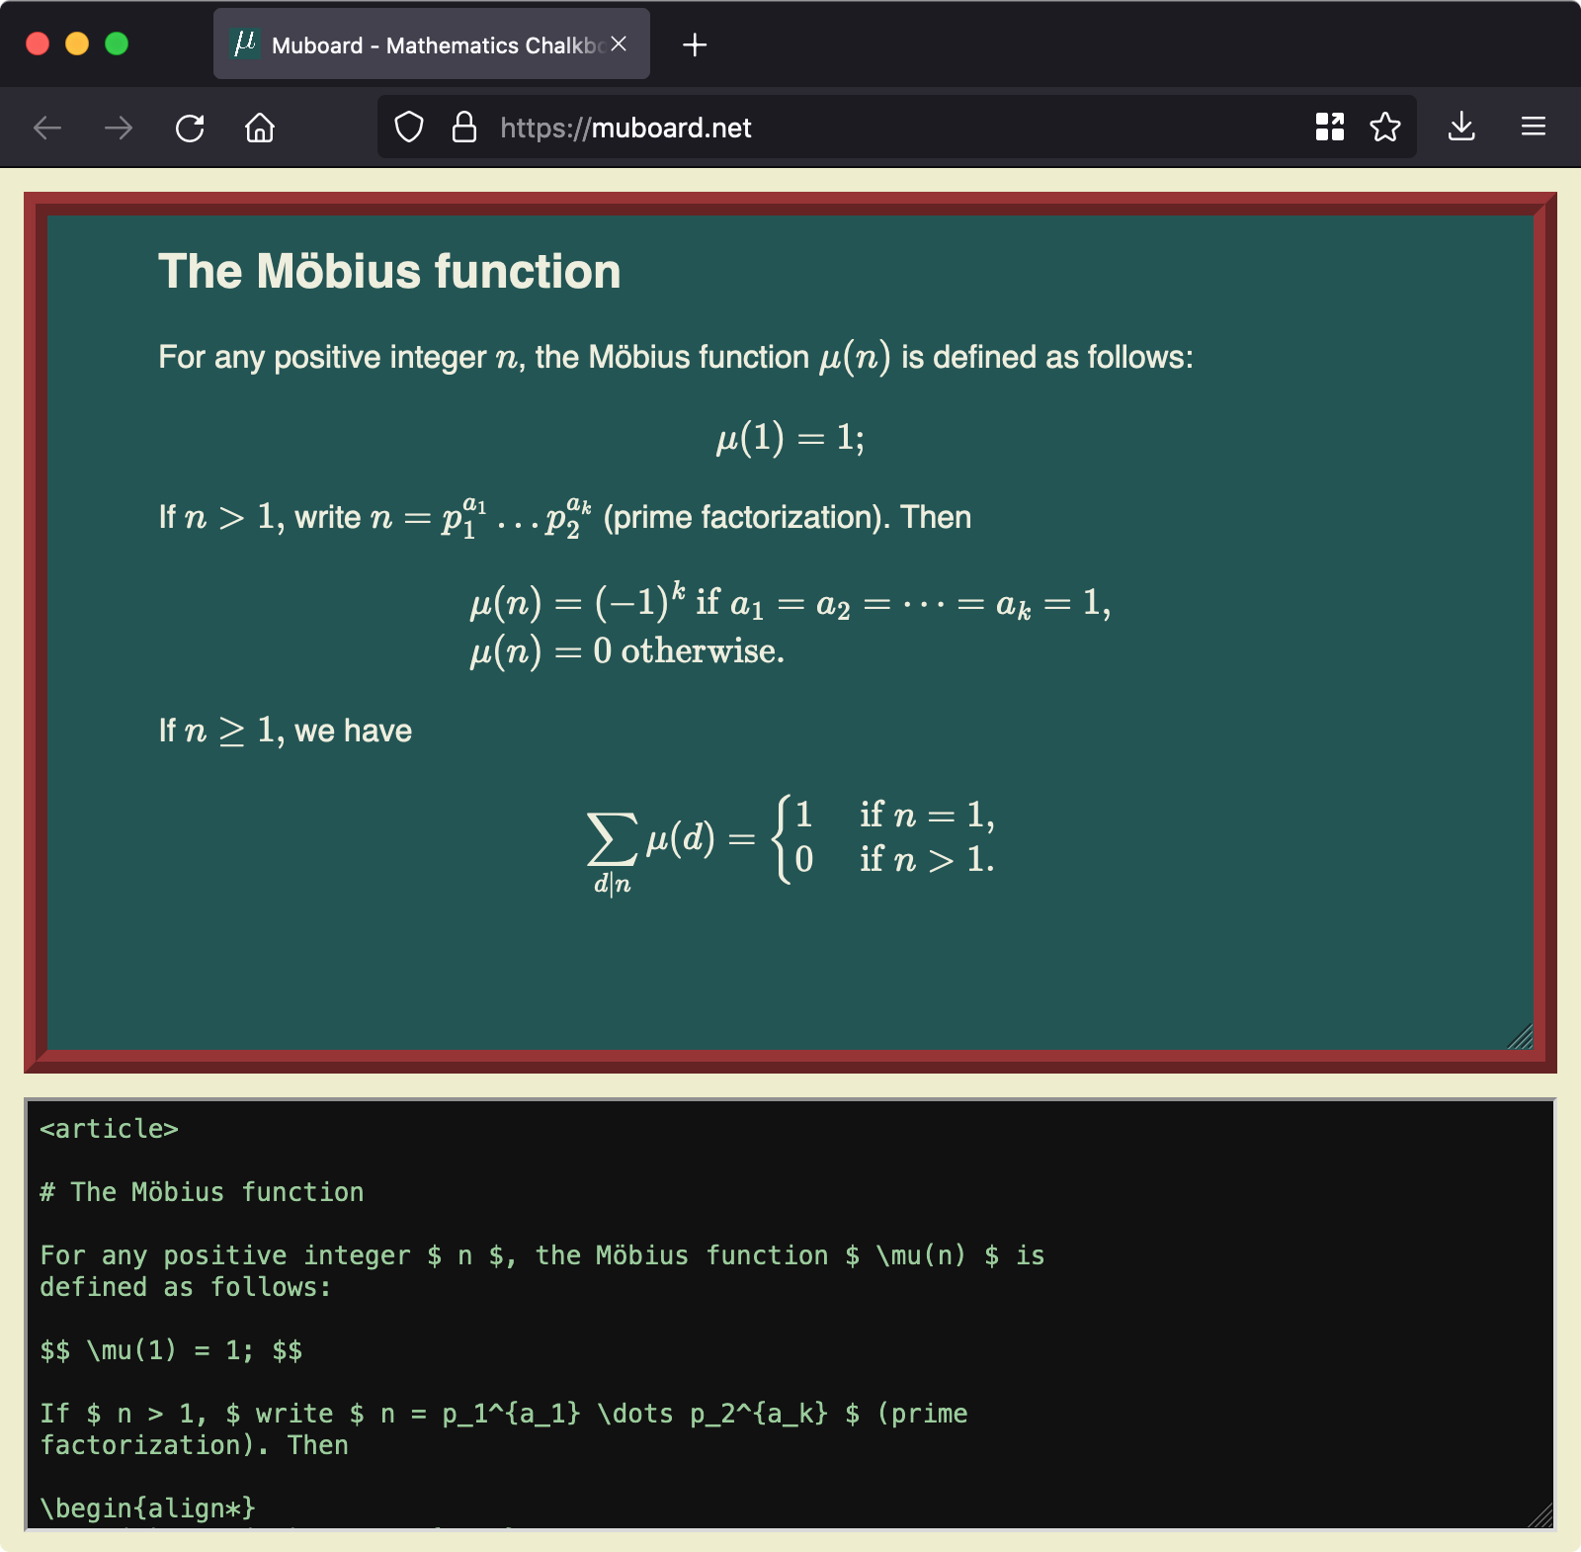Open the downloads panel
The width and height of the screenshot is (1581, 1552).
pyautogui.click(x=1461, y=127)
